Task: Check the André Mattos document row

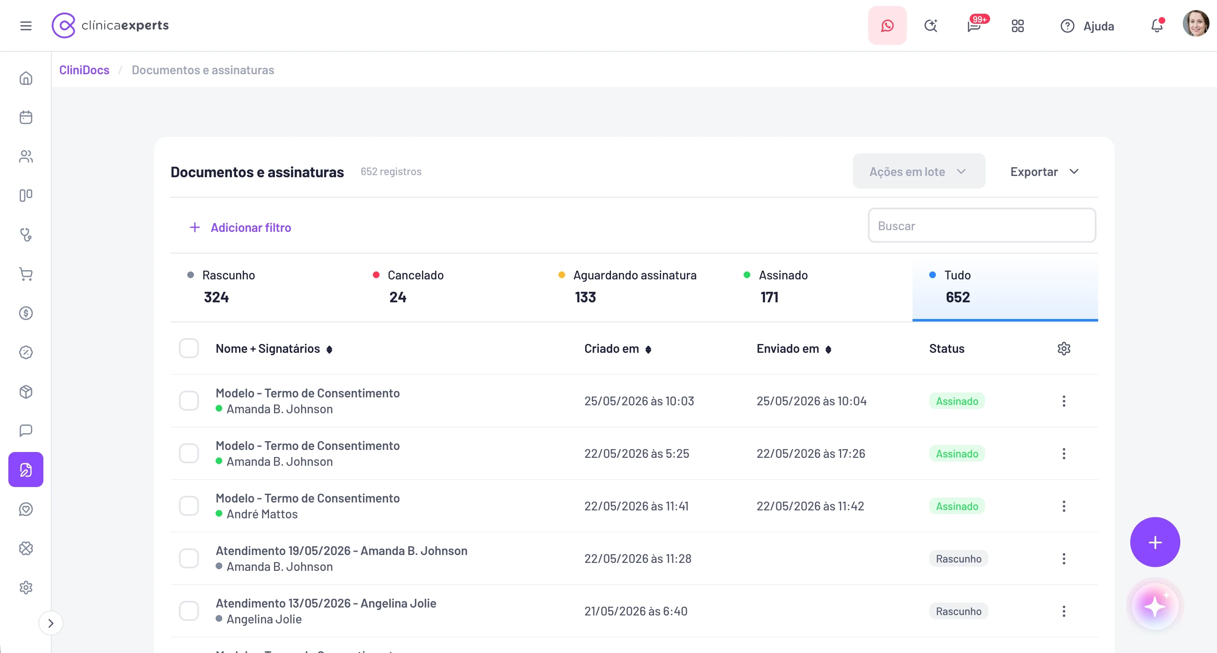Action: (189, 505)
